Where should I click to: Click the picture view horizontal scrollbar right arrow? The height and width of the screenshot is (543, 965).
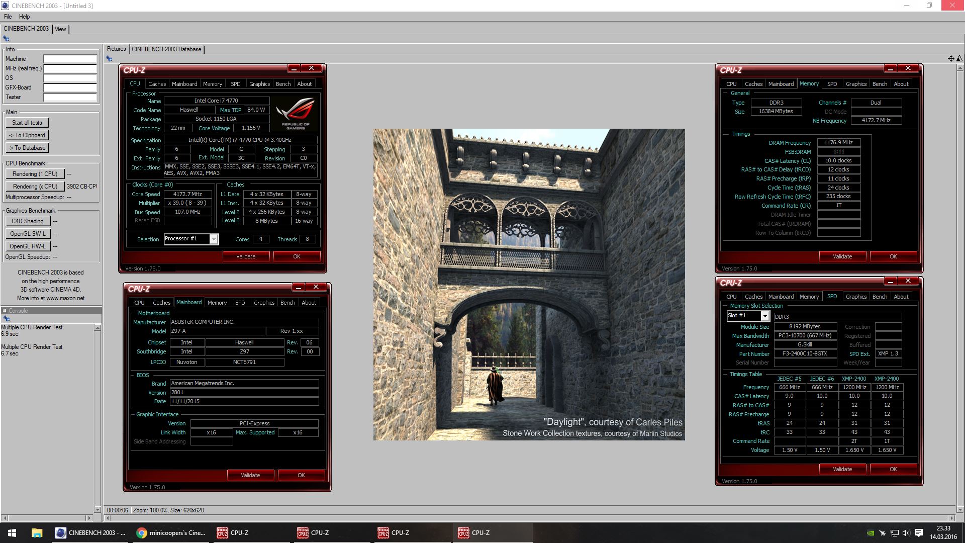(951, 518)
